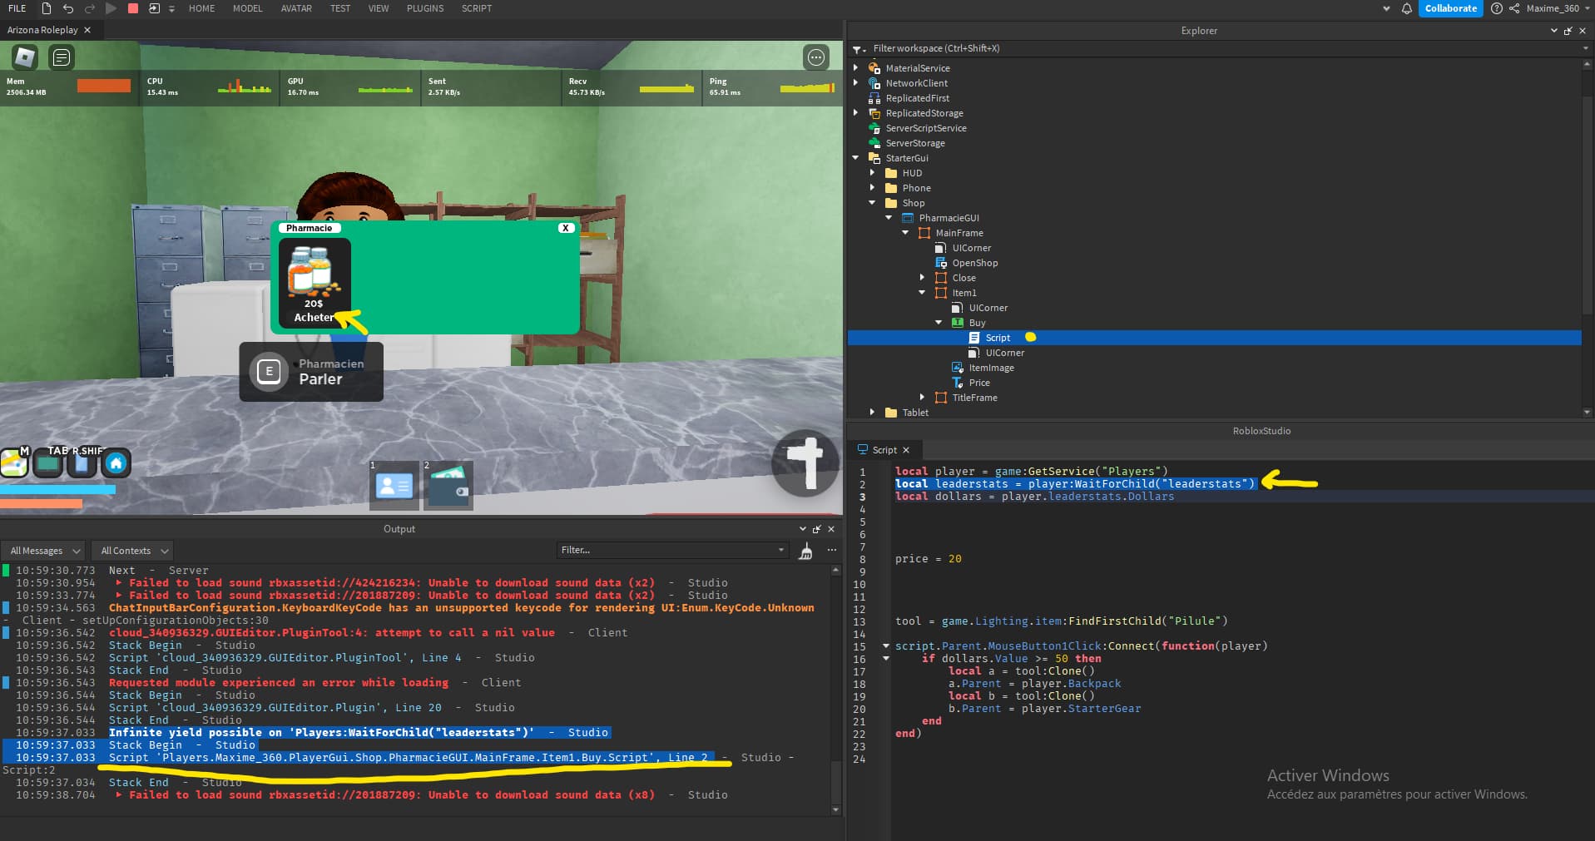Pop out the Output panel
The height and width of the screenshot is (841, 1595).
(818, 528)
